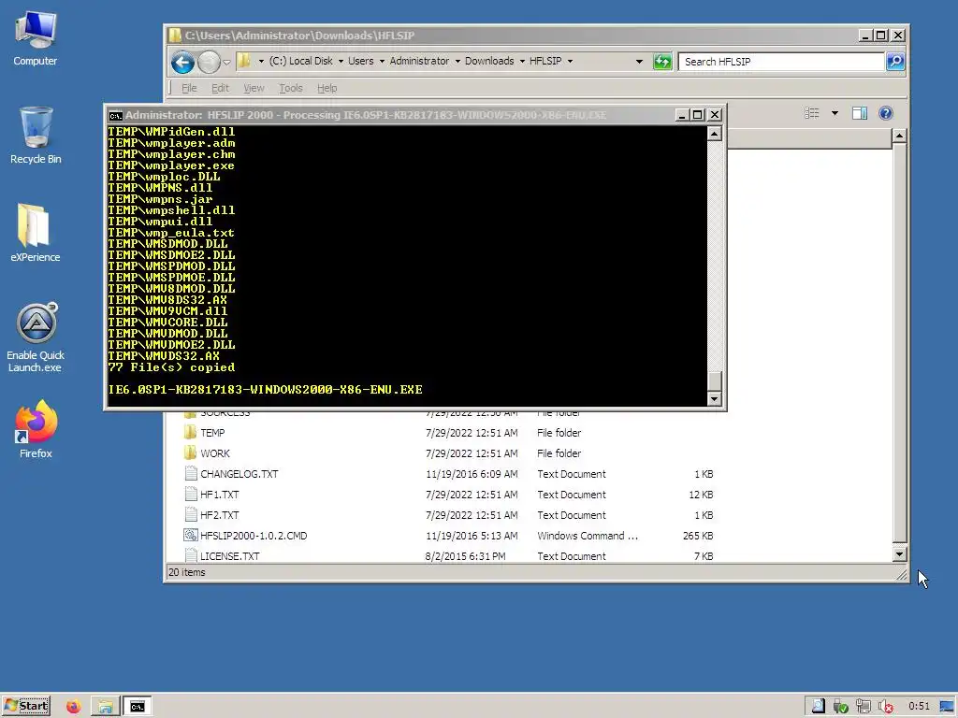
Task: Expand the root folder breadcrumb arrow
Action: [x=261, y=61]
